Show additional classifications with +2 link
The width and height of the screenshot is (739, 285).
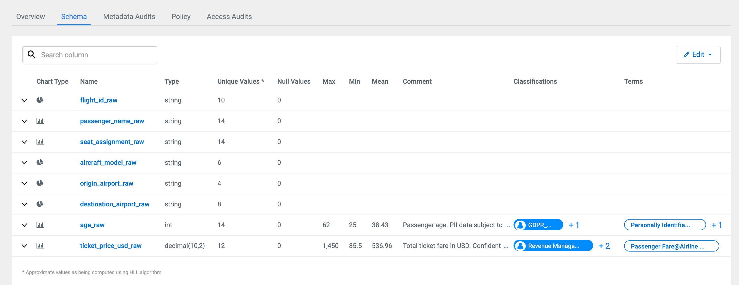click(604, 246)
